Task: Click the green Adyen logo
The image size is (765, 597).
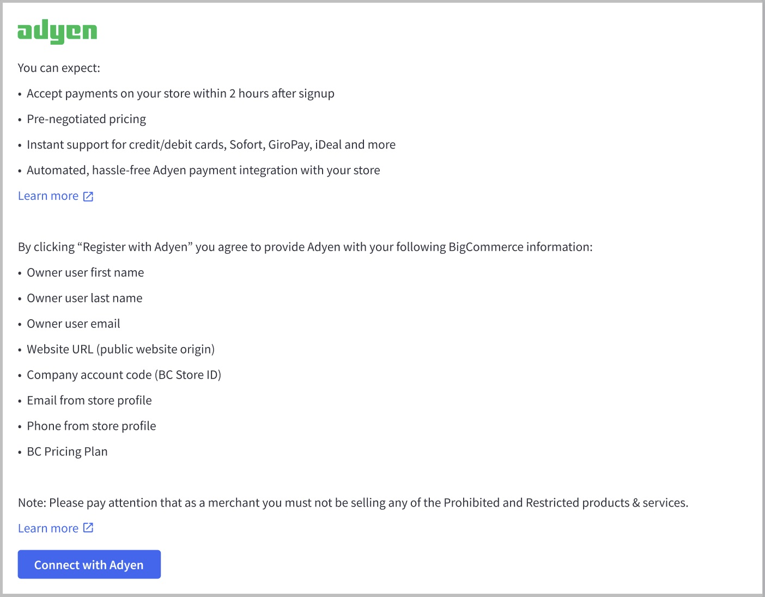Action: pos(57,32)
